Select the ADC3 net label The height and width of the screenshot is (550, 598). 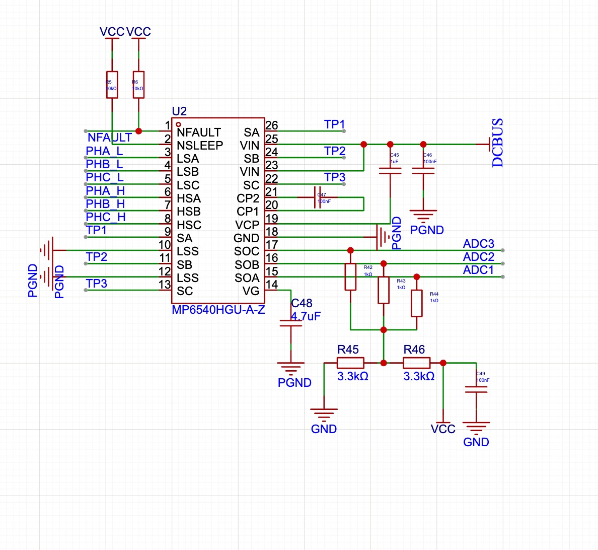click(x=478, y=244)
